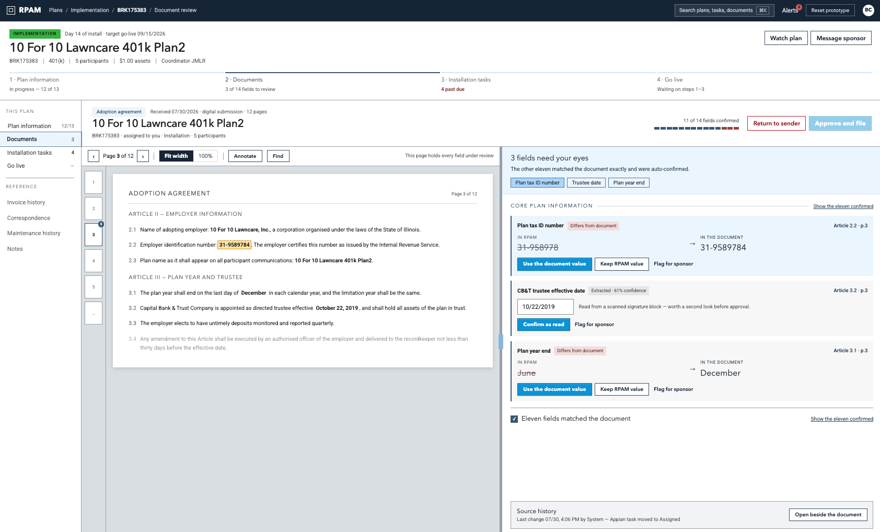Jump to Trustee date field
880x532 pixels.
coord(586,183)
